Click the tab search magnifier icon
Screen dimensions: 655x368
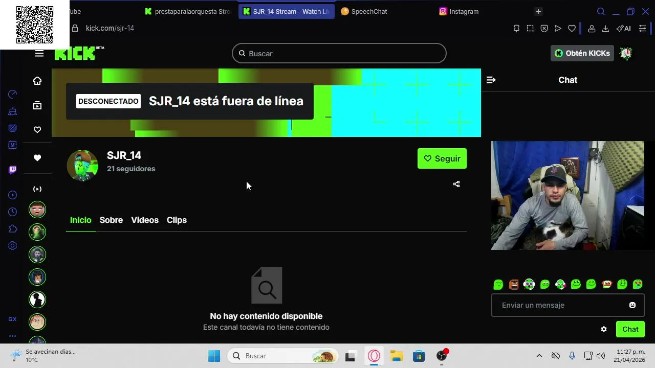(601, 12)
